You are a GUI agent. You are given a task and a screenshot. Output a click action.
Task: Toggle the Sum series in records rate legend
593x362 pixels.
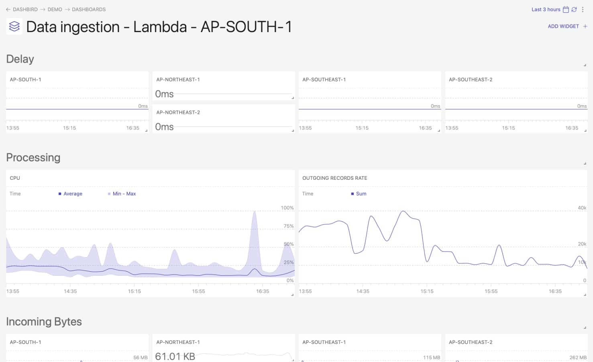(x=359, y=193)
